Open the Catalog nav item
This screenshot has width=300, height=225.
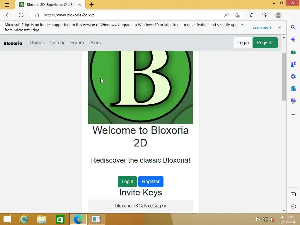(57, 42)
